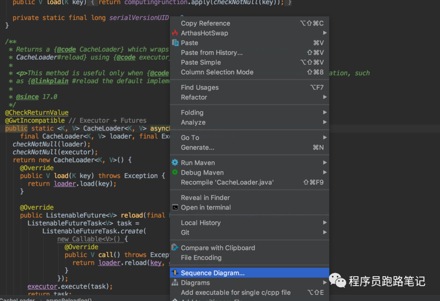Select Recompile 'CacheLoader.java' entry

tap(227, 182)
